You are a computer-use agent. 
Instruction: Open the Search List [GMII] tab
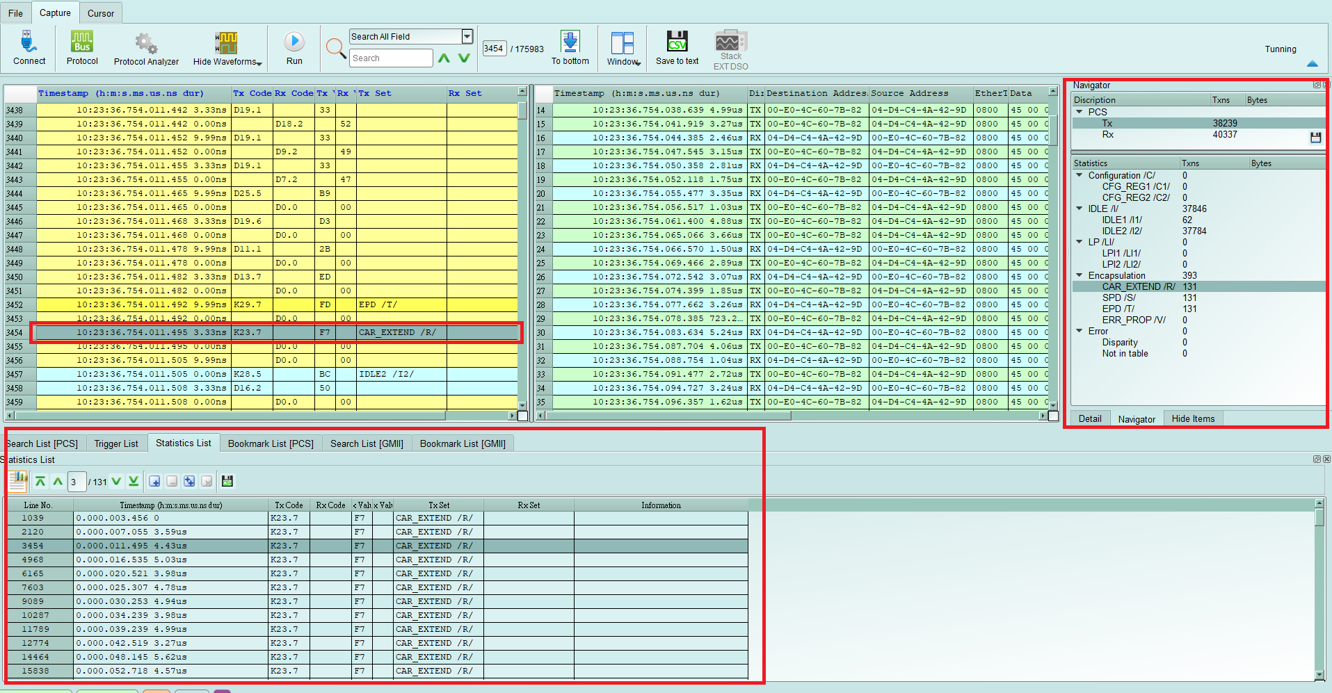pyautogui.click(x=367, y=443)
